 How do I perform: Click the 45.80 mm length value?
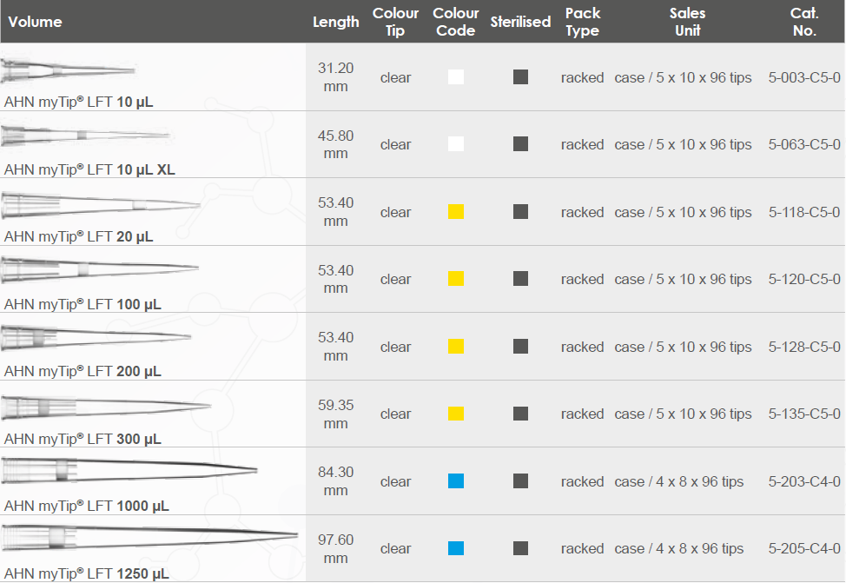(x=335, y=144)
